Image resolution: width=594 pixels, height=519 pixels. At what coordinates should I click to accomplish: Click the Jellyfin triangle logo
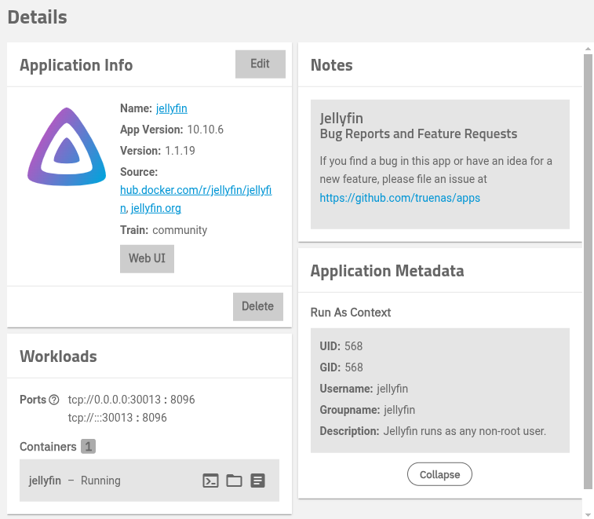[x=67, y=148]
